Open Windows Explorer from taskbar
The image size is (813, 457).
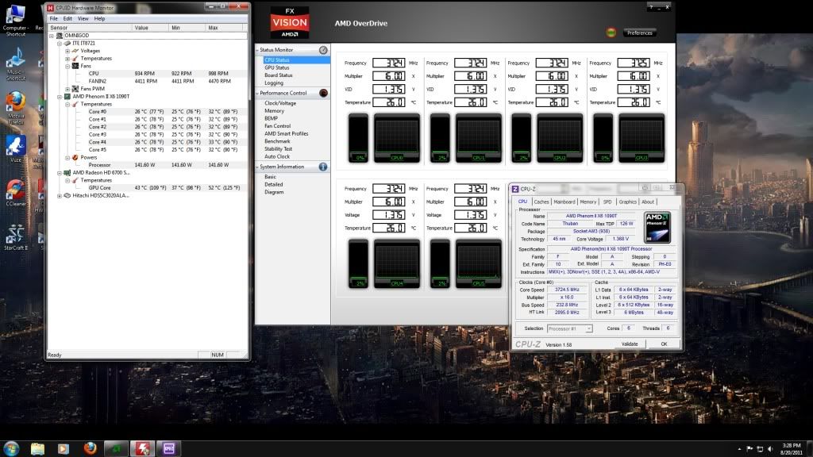click(x=37, y=448)
